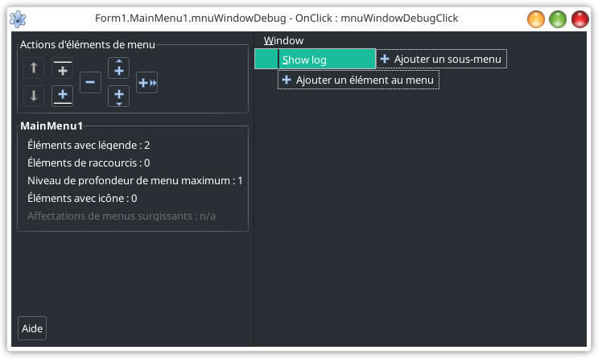The width and height of the screenshot is (598, 358).
Task: Insert new menu item above the selection
Action: 118,69
